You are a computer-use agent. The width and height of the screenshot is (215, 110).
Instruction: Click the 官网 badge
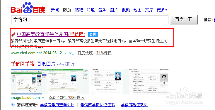click(x=93, y=34)
